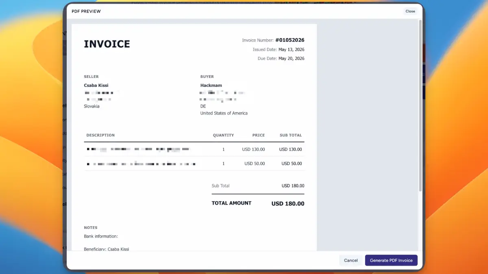Click the Invoice Number label
Screen dimensions: 488x274
(257, 40)
